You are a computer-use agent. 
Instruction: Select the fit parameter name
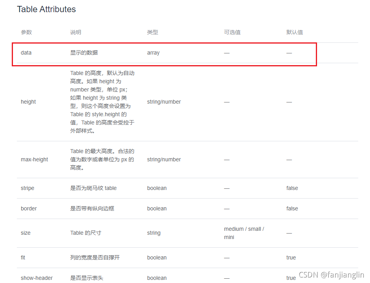pyautogui.click(x=23, y=257)
